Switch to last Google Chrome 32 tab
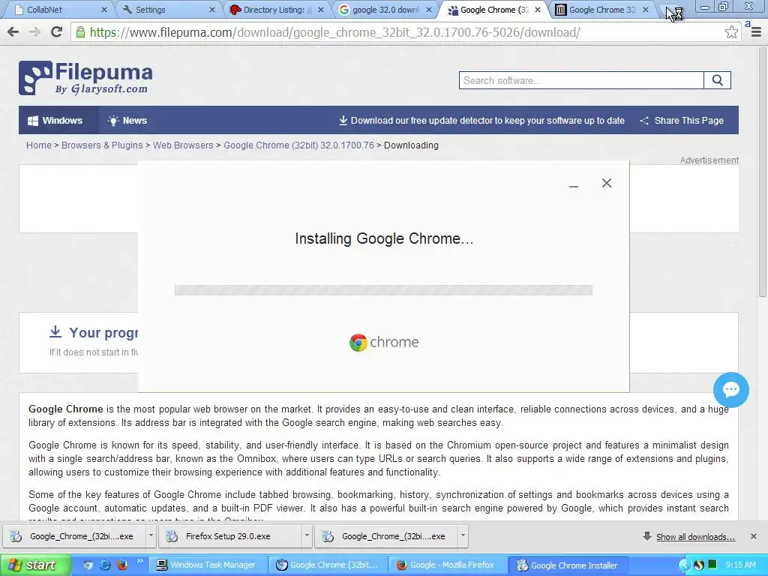The image size is (768, 576). click(x=600, y=10)
